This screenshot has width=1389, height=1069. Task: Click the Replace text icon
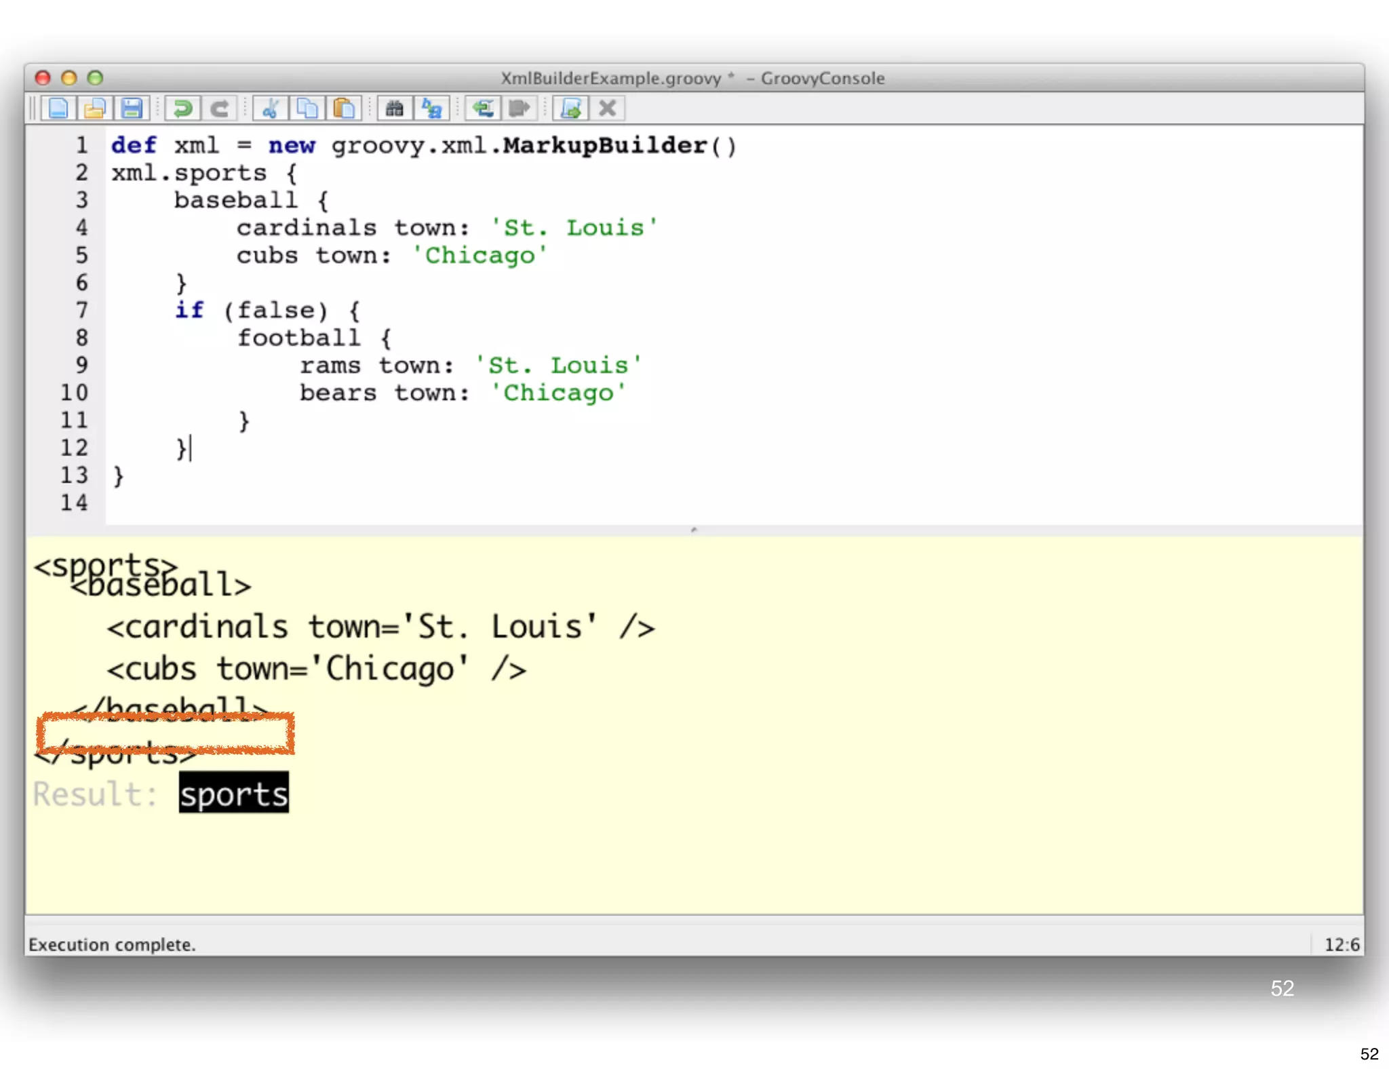tap(431, 109)
